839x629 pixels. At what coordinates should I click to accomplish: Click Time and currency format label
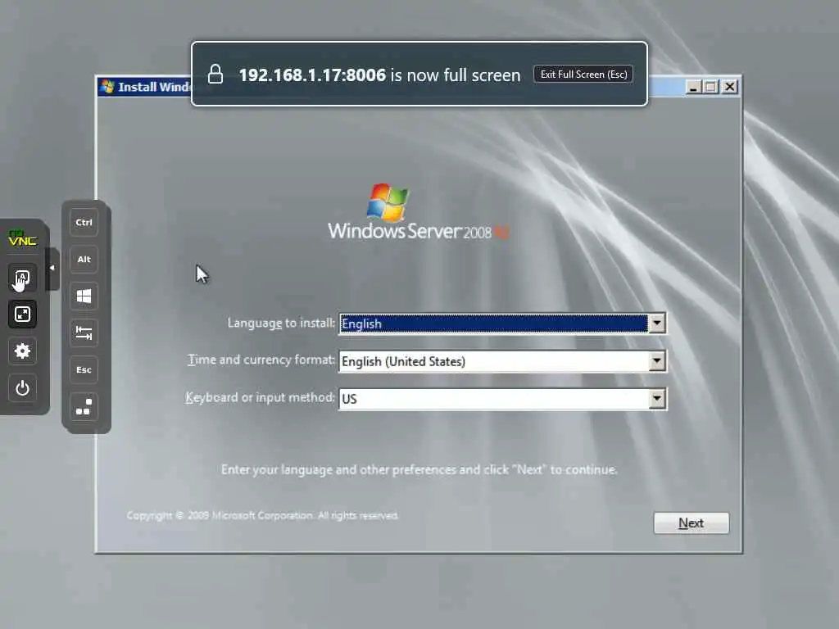coord(261,360)
